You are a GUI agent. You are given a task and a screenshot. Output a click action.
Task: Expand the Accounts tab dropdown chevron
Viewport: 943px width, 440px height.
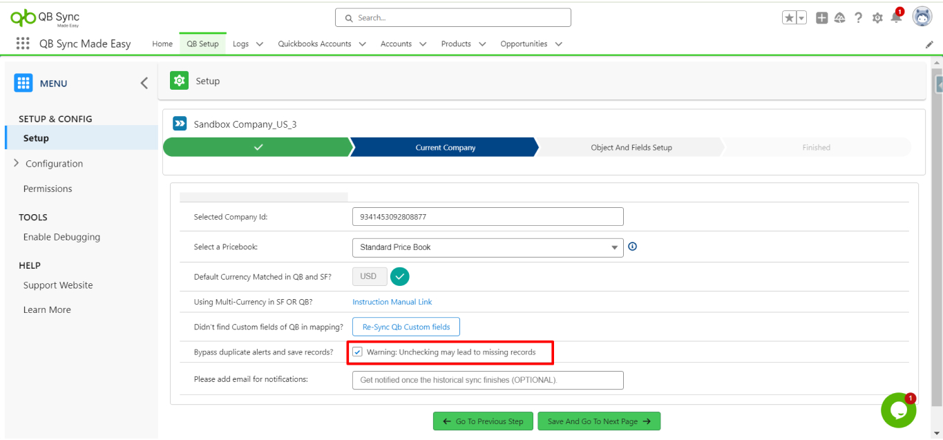423,44
